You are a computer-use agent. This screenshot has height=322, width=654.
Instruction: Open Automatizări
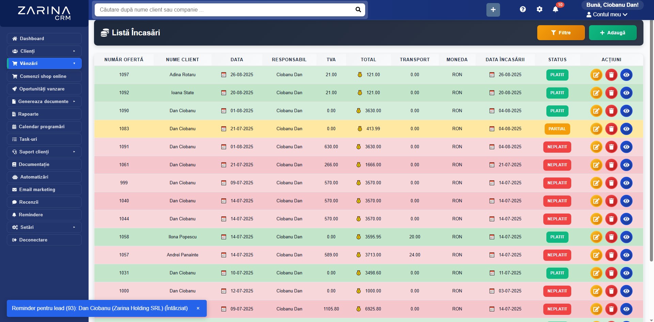click(x=44, y=177)
